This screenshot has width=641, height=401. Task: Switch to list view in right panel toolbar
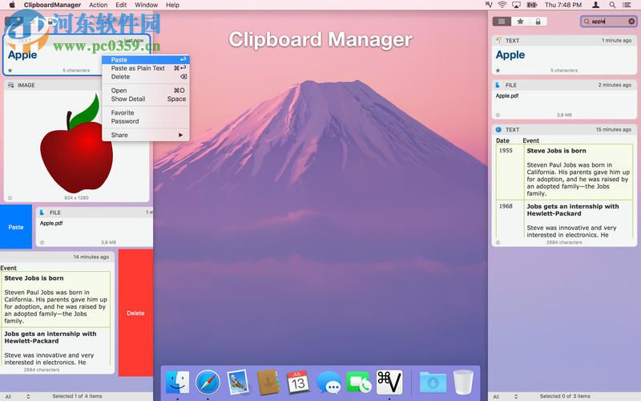502,22
